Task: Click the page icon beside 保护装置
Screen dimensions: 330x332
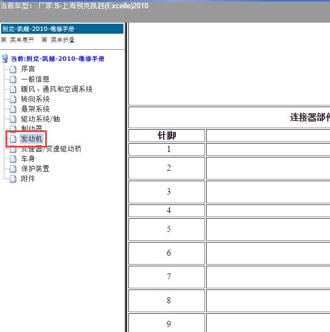Action: click(x=13, y=168)
